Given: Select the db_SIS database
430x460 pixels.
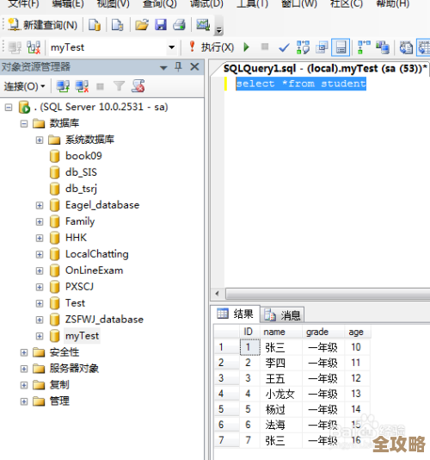Looking at the screenshot, I should coord(81,172).
